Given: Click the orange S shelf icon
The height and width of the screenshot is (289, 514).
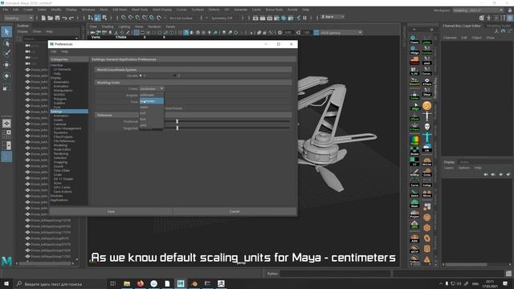Looking at the screenshot, I should click(426, 105).
